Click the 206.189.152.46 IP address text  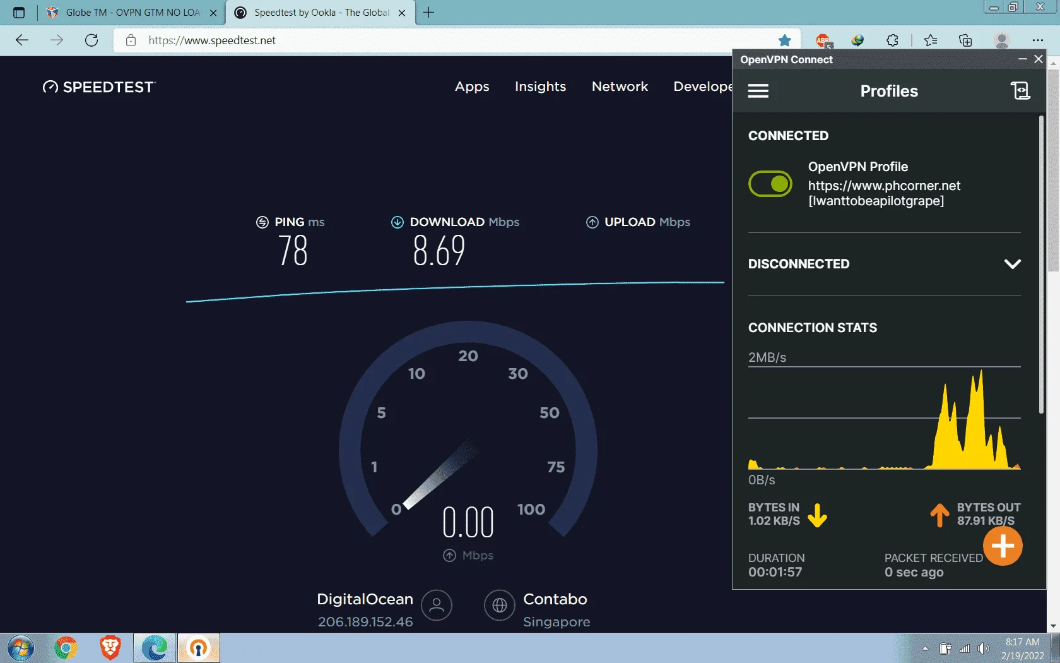tap(365, 622)
